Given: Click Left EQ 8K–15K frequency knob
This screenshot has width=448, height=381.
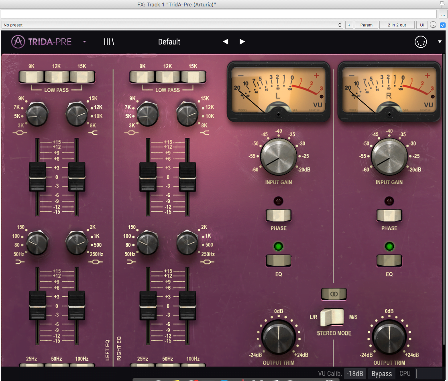Looking at the screenshot, I should (77, 114).
